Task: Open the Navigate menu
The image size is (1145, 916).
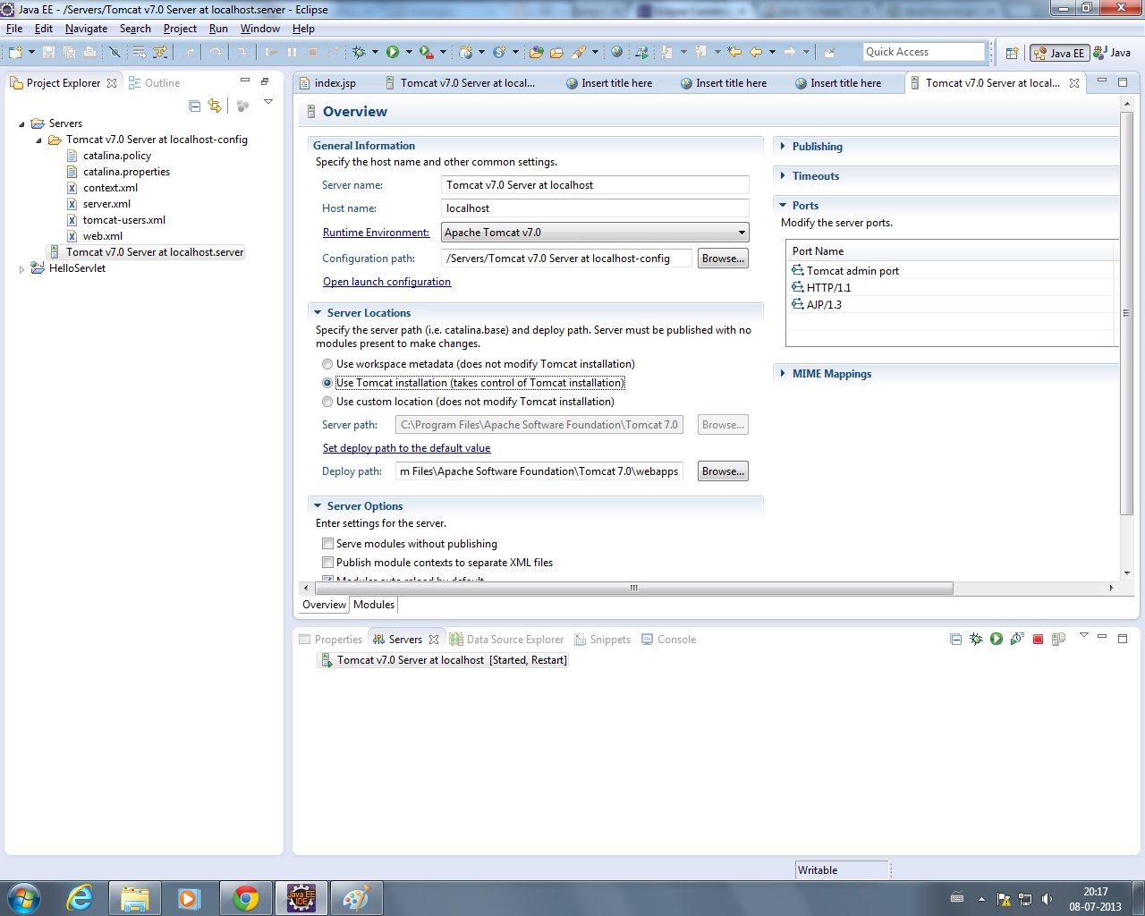Action: pos(86,29)
